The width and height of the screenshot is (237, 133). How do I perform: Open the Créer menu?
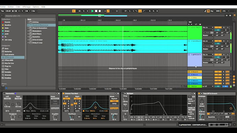click(18, 7)
